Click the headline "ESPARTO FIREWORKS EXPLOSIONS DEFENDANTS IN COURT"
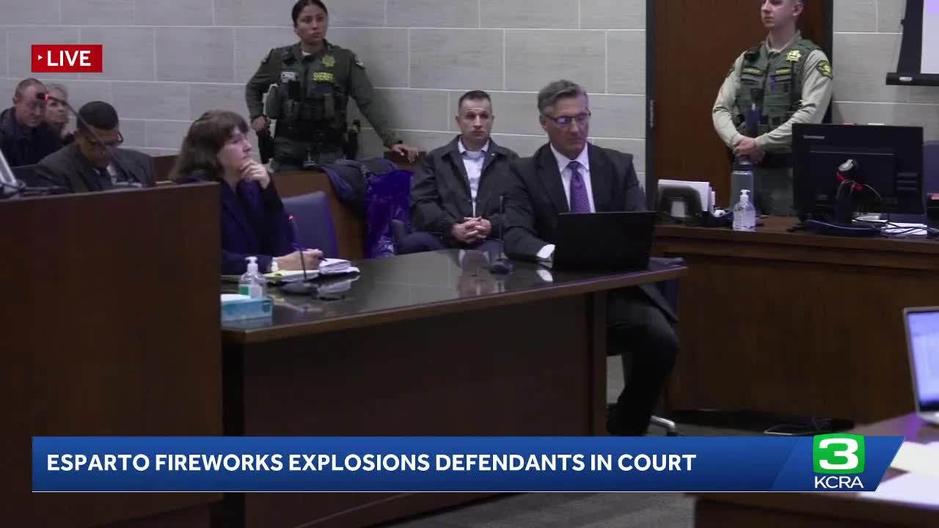 click(x=371, y=463)
